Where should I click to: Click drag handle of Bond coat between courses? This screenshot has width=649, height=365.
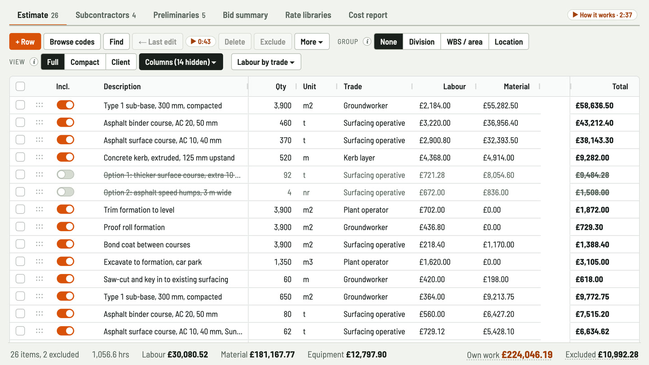(x=39, y=244)
